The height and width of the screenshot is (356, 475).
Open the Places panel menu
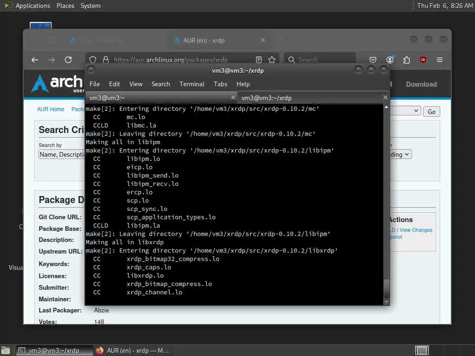pos(65,6)
